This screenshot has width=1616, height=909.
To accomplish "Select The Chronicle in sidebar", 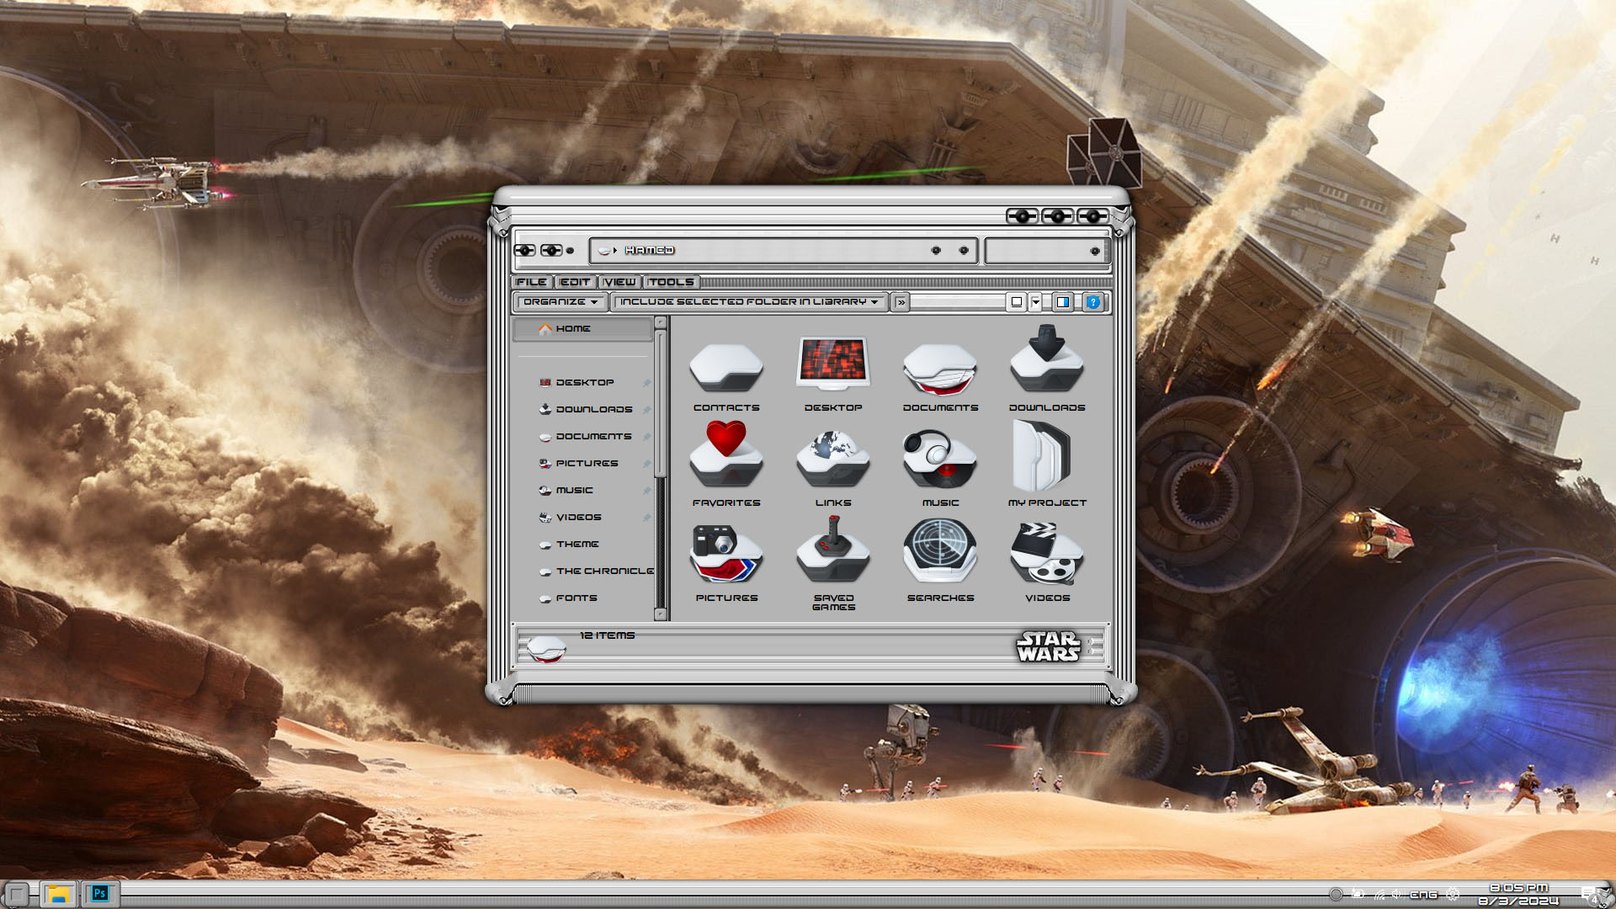I will [603, 571].
